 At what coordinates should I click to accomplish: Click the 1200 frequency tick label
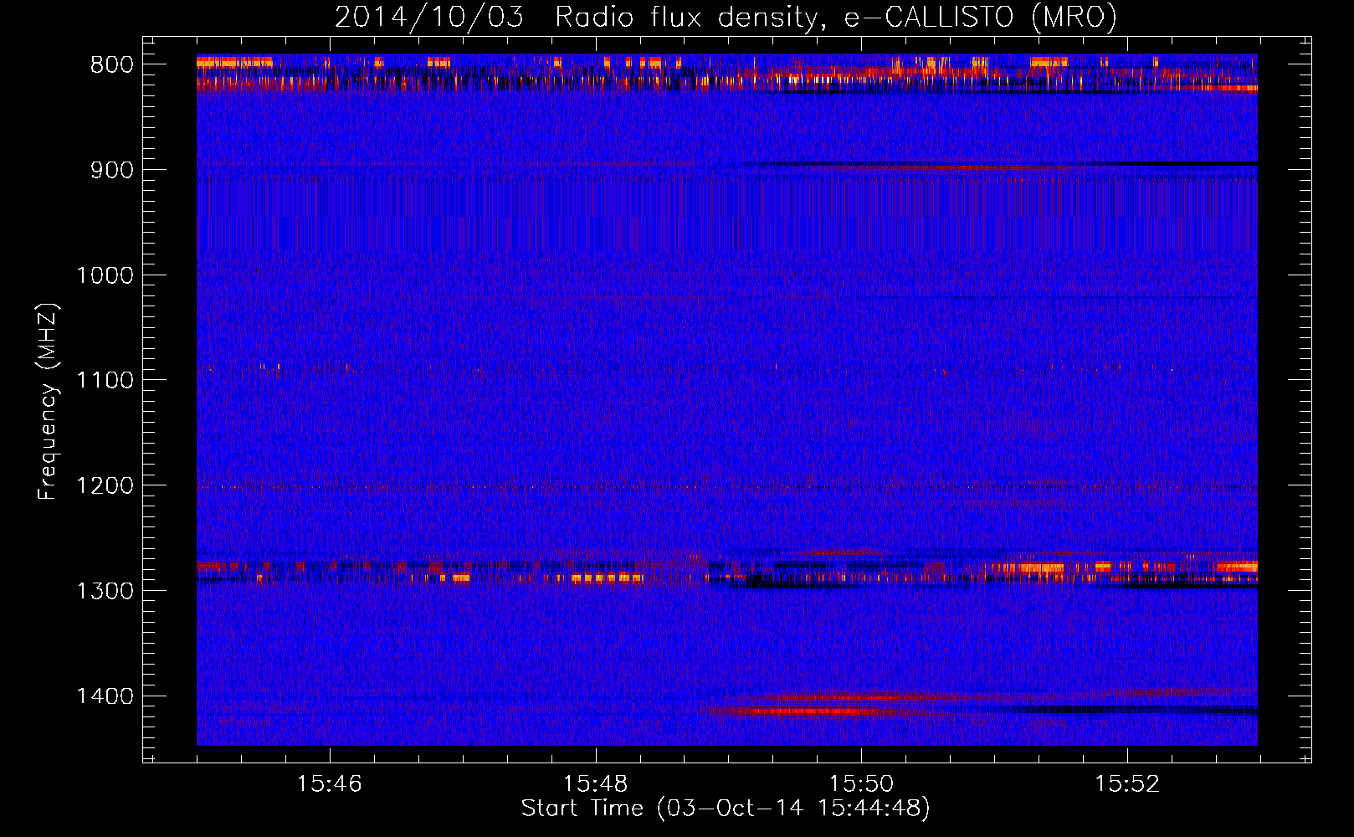pos(105,486)
